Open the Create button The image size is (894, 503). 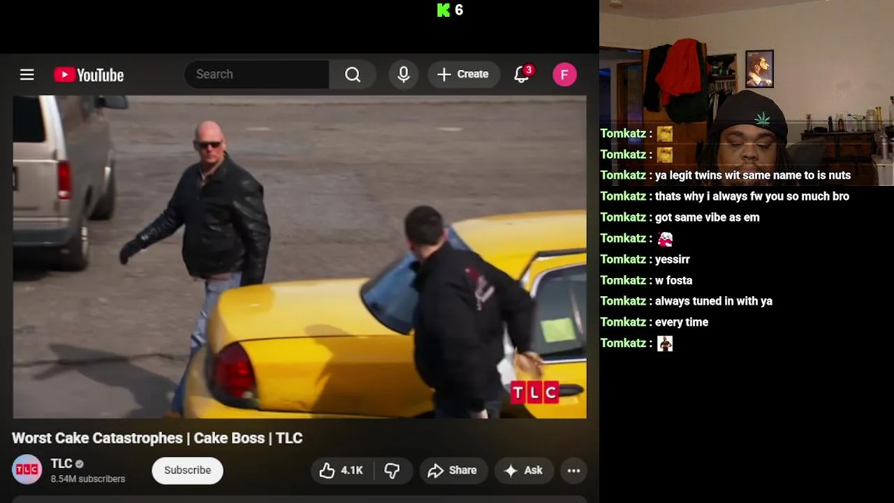point(463,74)
